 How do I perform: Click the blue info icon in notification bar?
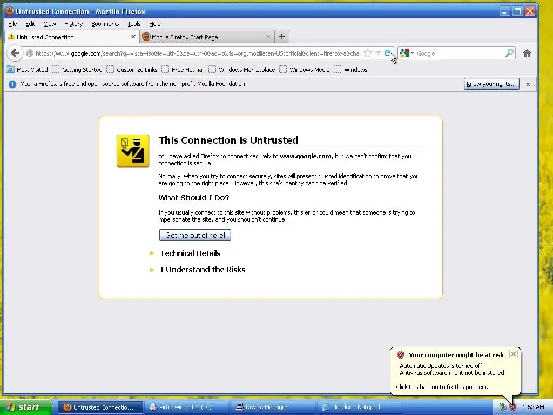12,84
